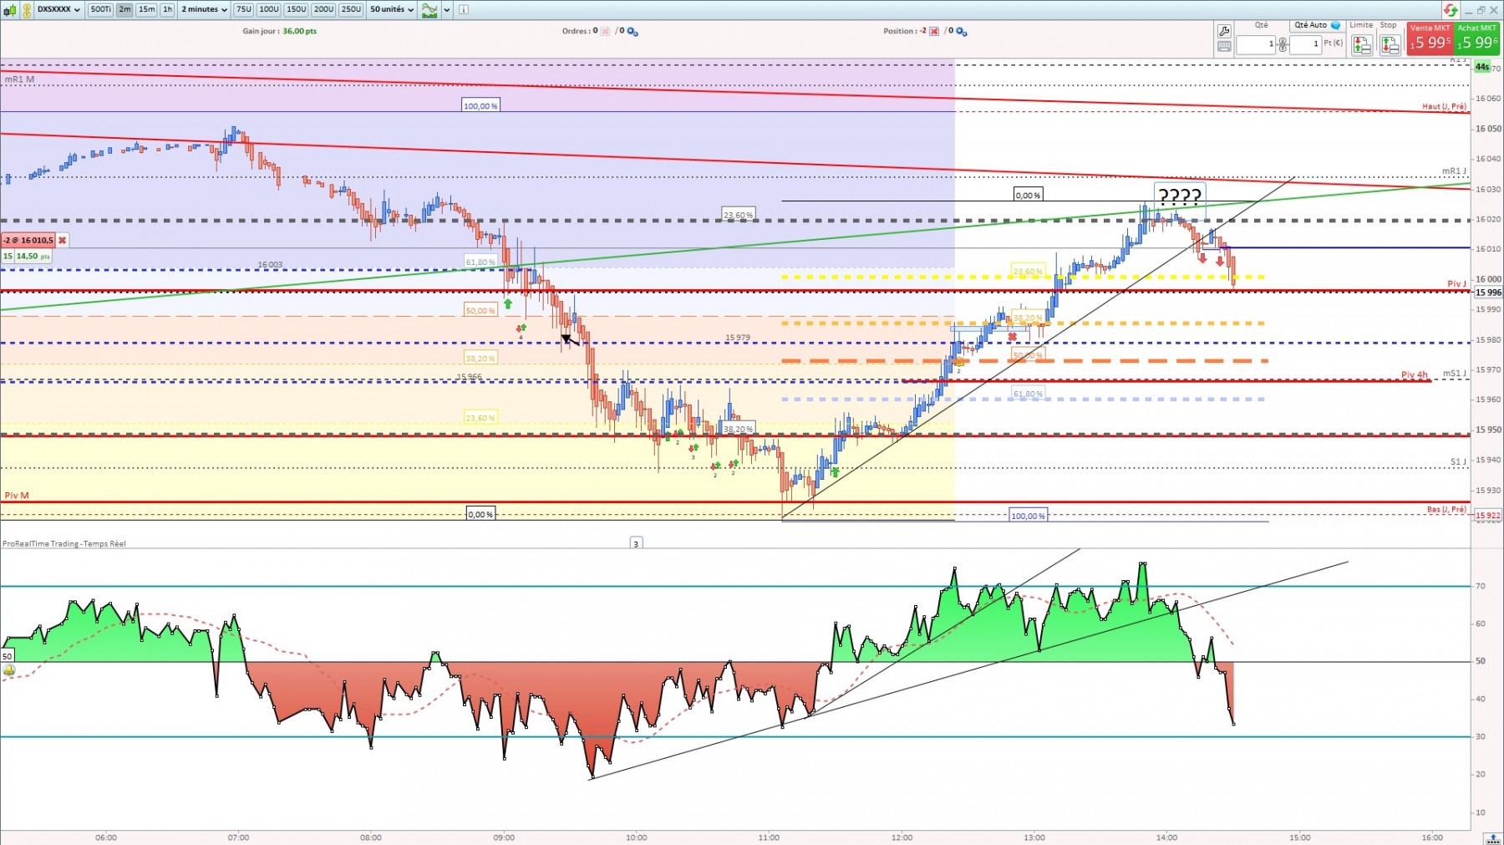Click the candlestick chart style icon
Viewport: 1504px width, 845px height.
tap(10, 10)
